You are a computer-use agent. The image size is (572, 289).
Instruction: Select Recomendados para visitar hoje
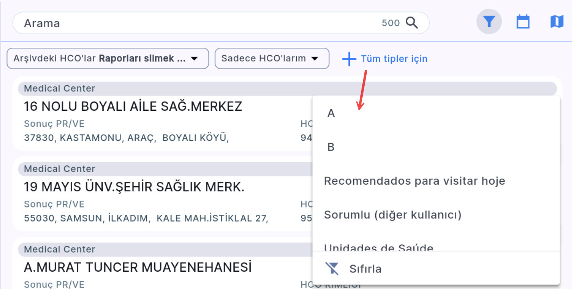pos(414,181)
